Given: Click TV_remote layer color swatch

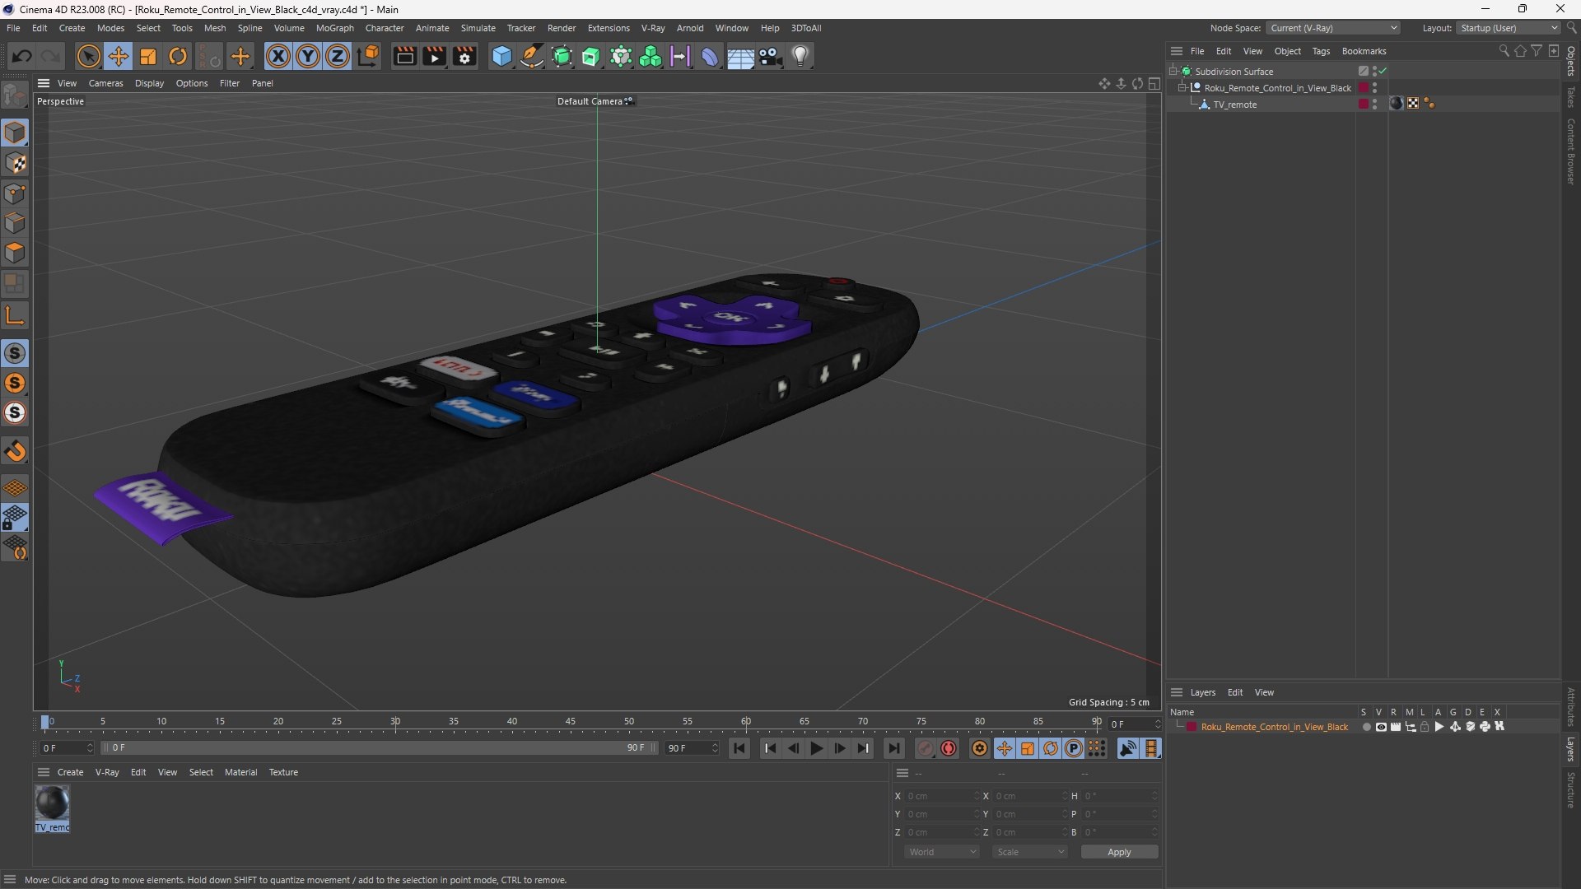Looking at the screenshot, I should click(1364, 104).
